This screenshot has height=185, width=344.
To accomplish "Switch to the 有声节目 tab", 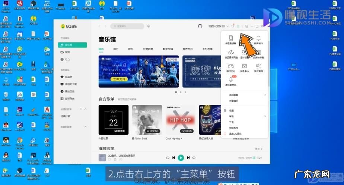I will click(x=188, y=49).
